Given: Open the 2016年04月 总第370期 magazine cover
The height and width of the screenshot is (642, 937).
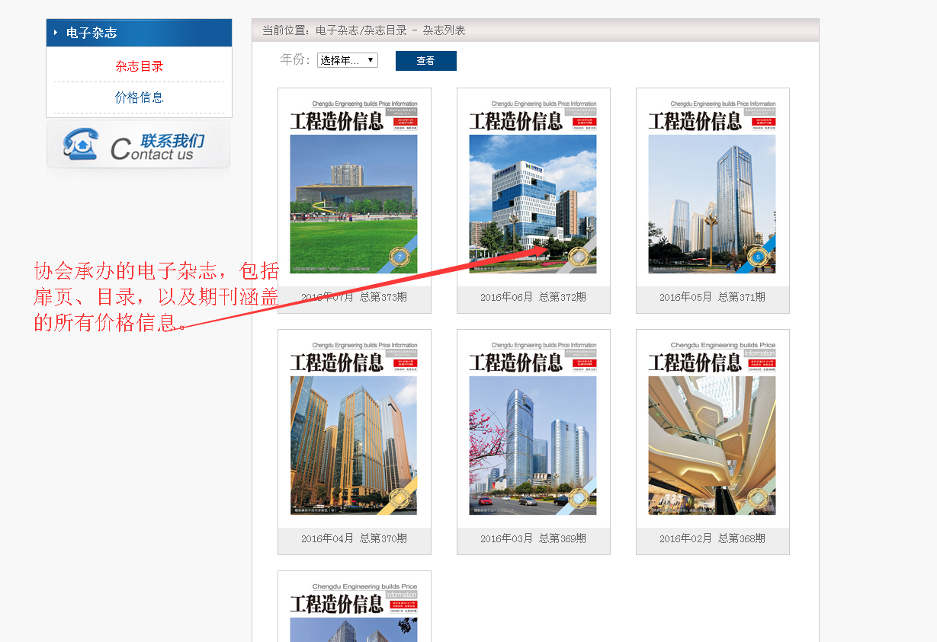Looking at the screenshot, I should [x=354, y=429].
